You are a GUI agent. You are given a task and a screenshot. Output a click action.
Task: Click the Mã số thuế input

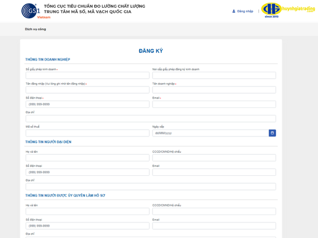[x=87, y=133]
